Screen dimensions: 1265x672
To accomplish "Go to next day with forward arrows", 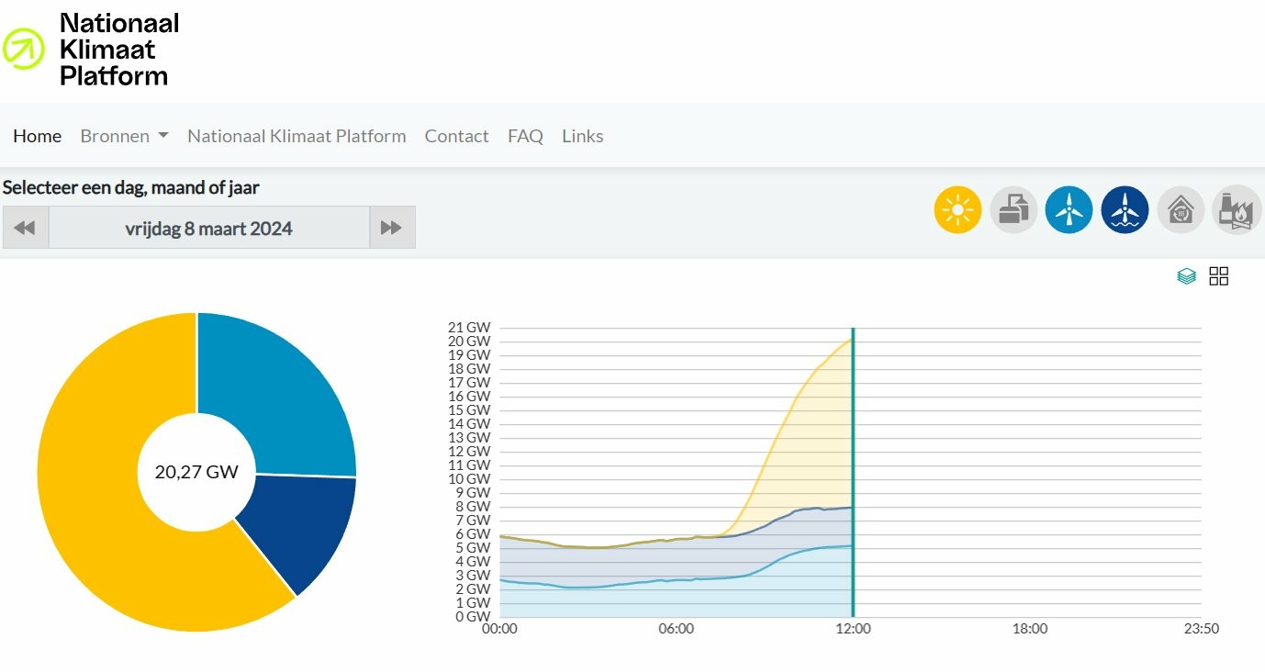I will point(392,228).
